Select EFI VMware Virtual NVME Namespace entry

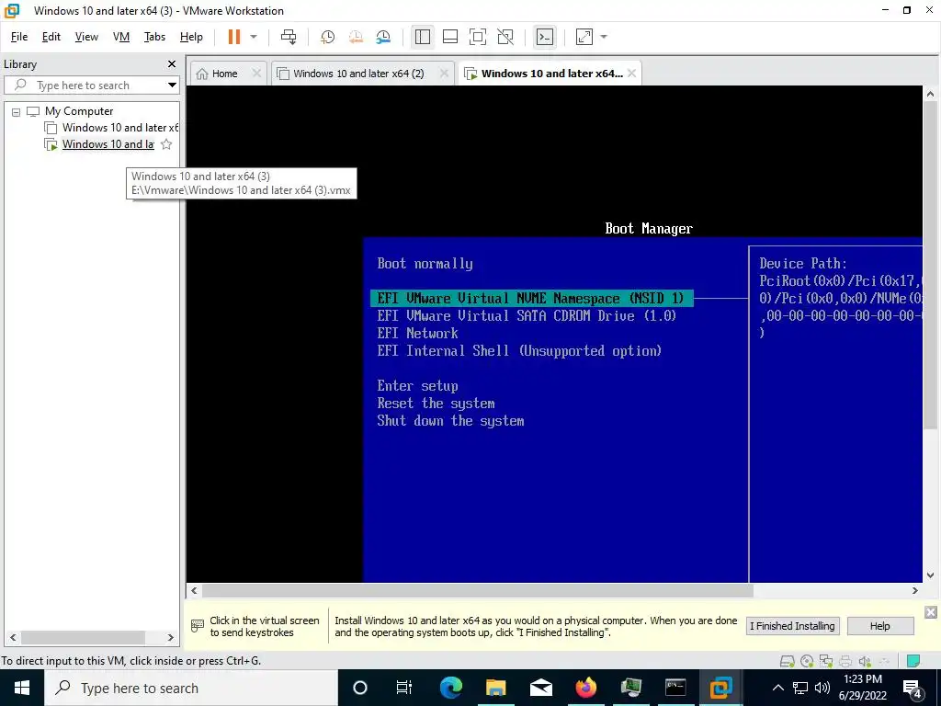pyautogui.click(x=531, y=299)
